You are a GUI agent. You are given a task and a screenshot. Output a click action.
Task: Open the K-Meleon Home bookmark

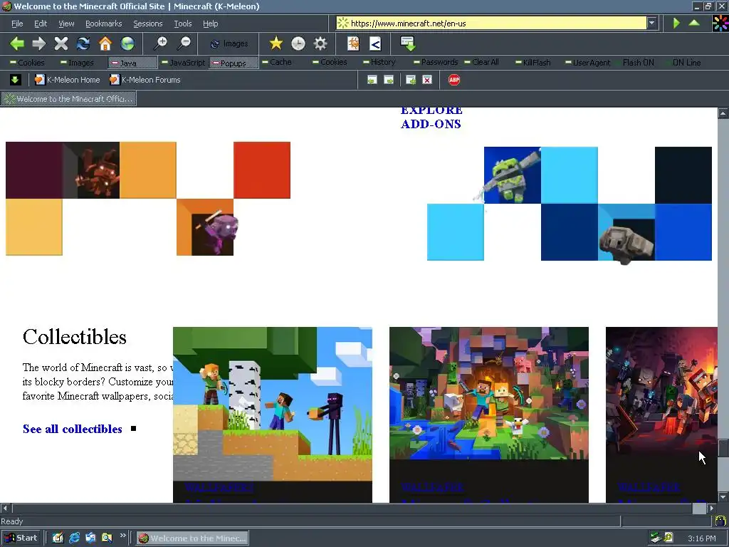point(68,80)
